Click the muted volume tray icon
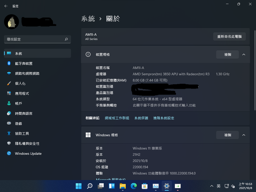Viewport: 256px width, 192px height. 233,186
